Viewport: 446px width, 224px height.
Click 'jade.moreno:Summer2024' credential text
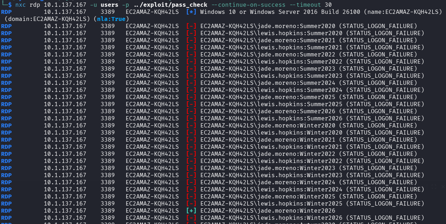tap(296, 83)
